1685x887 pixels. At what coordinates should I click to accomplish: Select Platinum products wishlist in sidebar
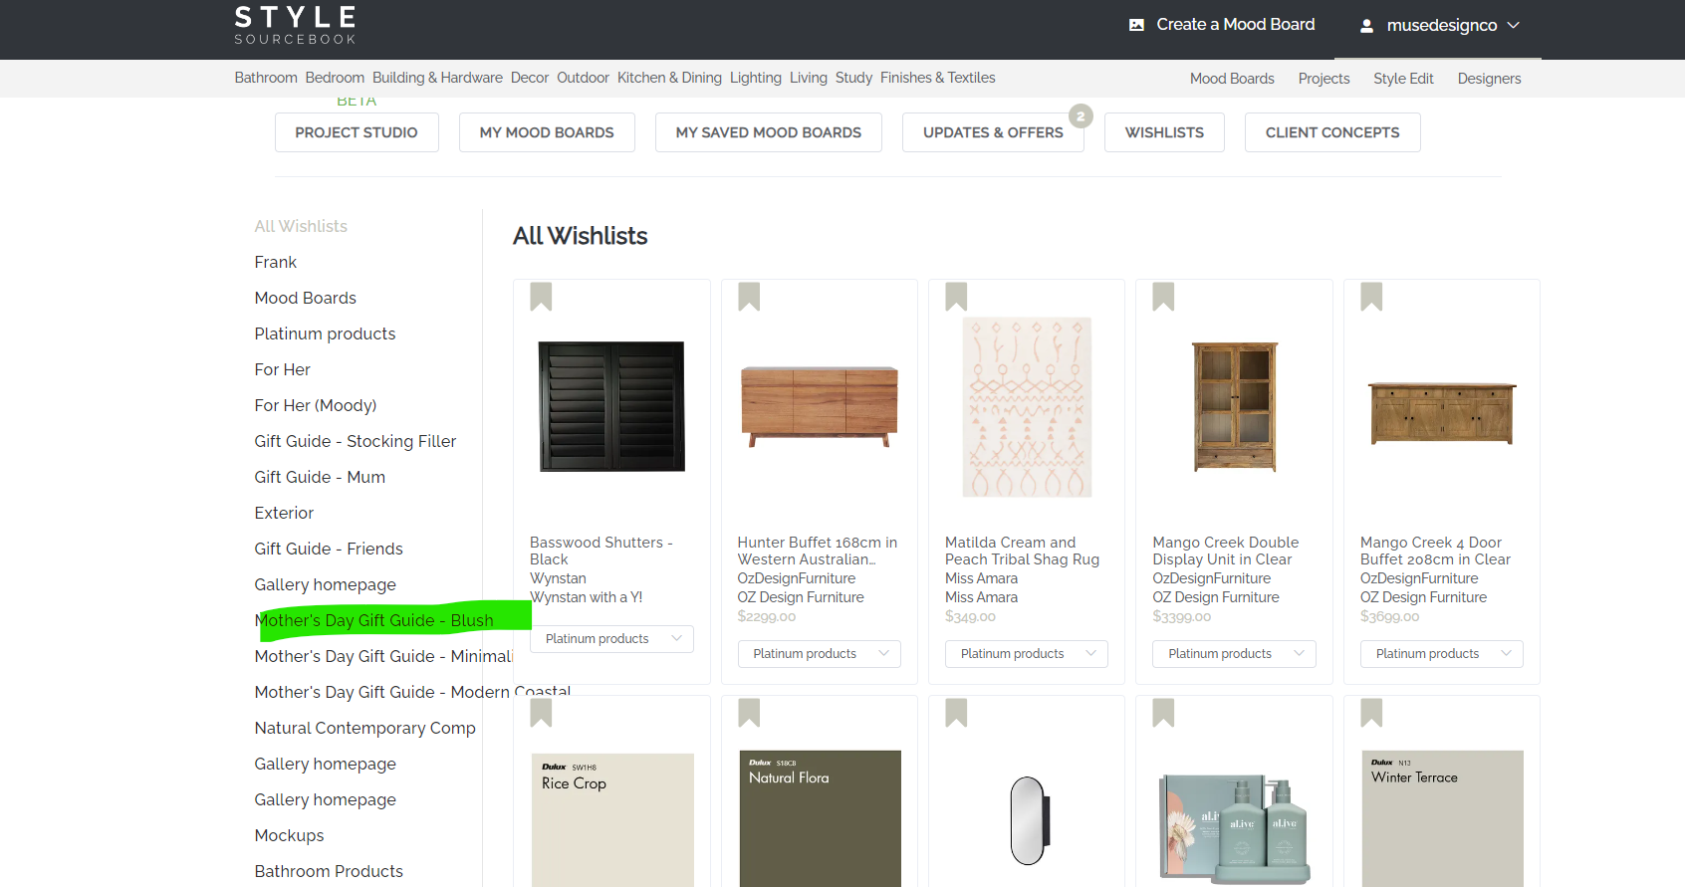pos(325,333)
